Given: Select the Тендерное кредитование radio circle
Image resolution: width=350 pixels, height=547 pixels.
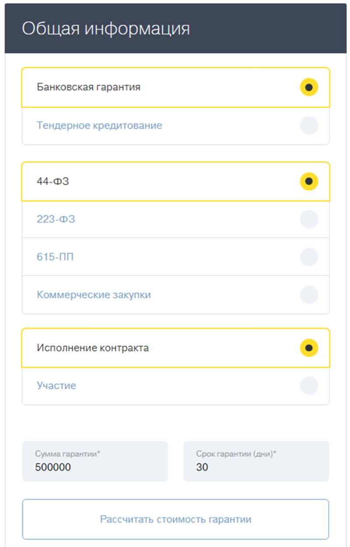Looking at the screenshot, I should click(309, 126).
